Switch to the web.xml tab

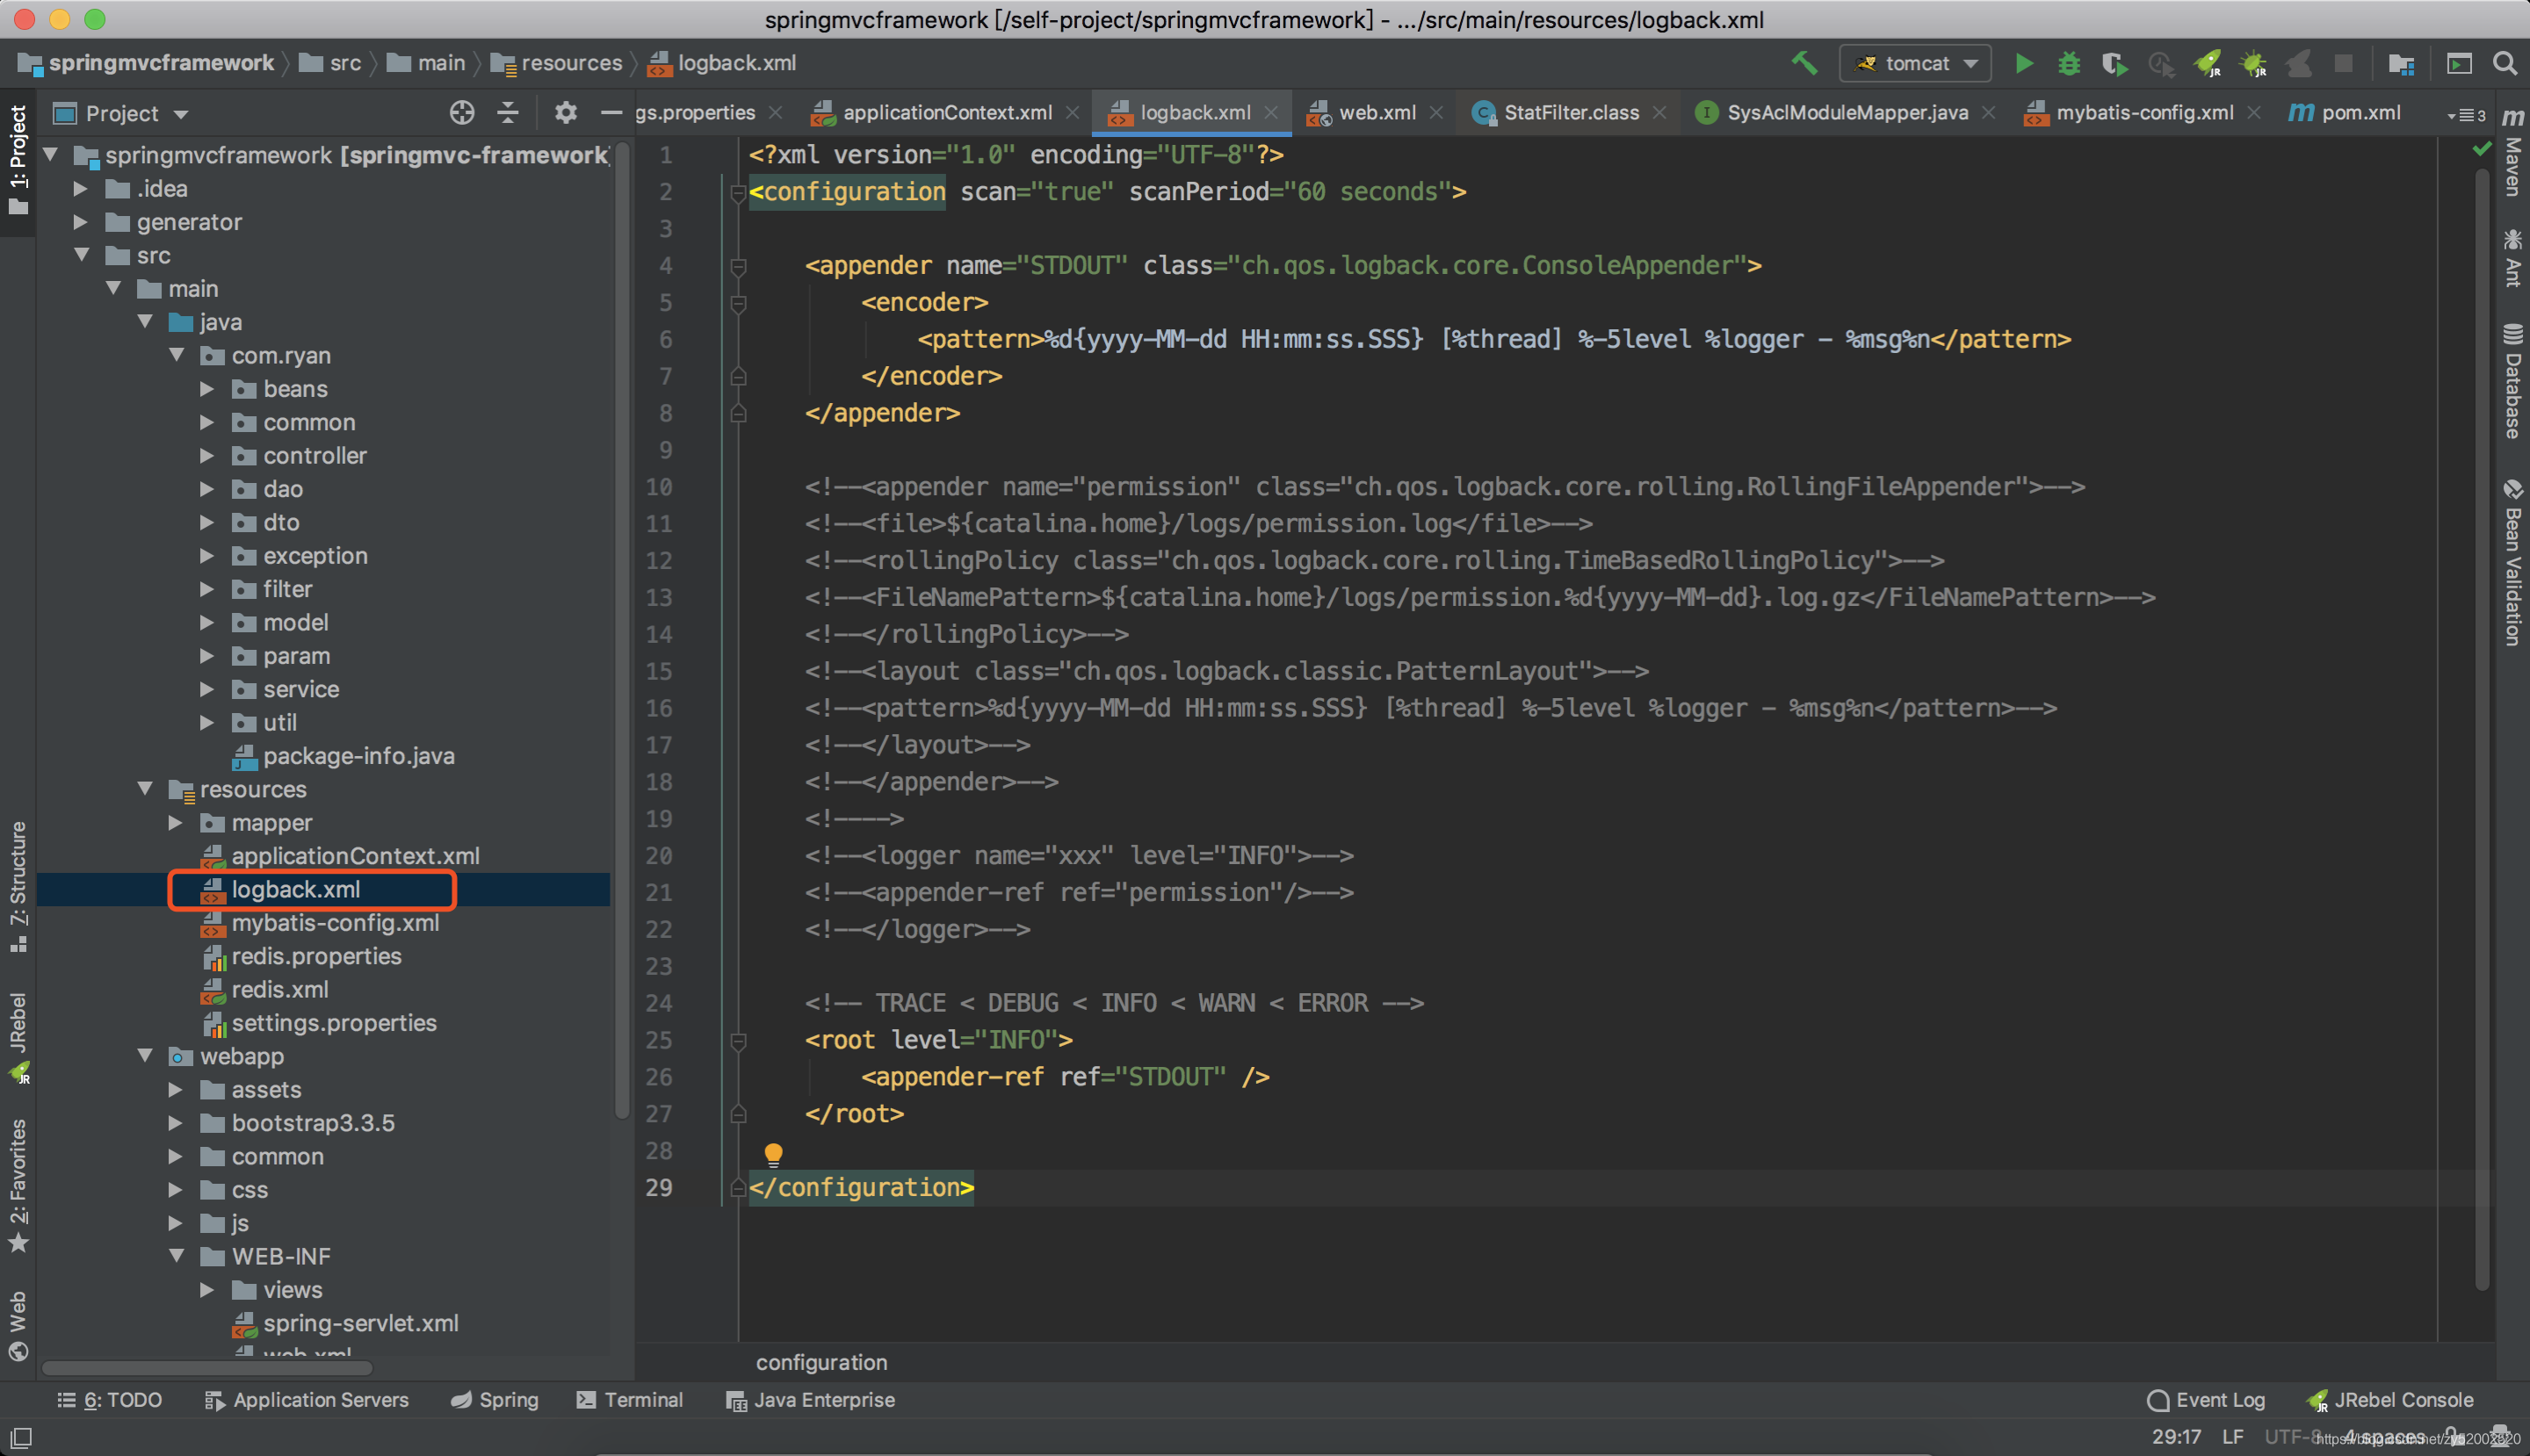(x=1376, y=113)
